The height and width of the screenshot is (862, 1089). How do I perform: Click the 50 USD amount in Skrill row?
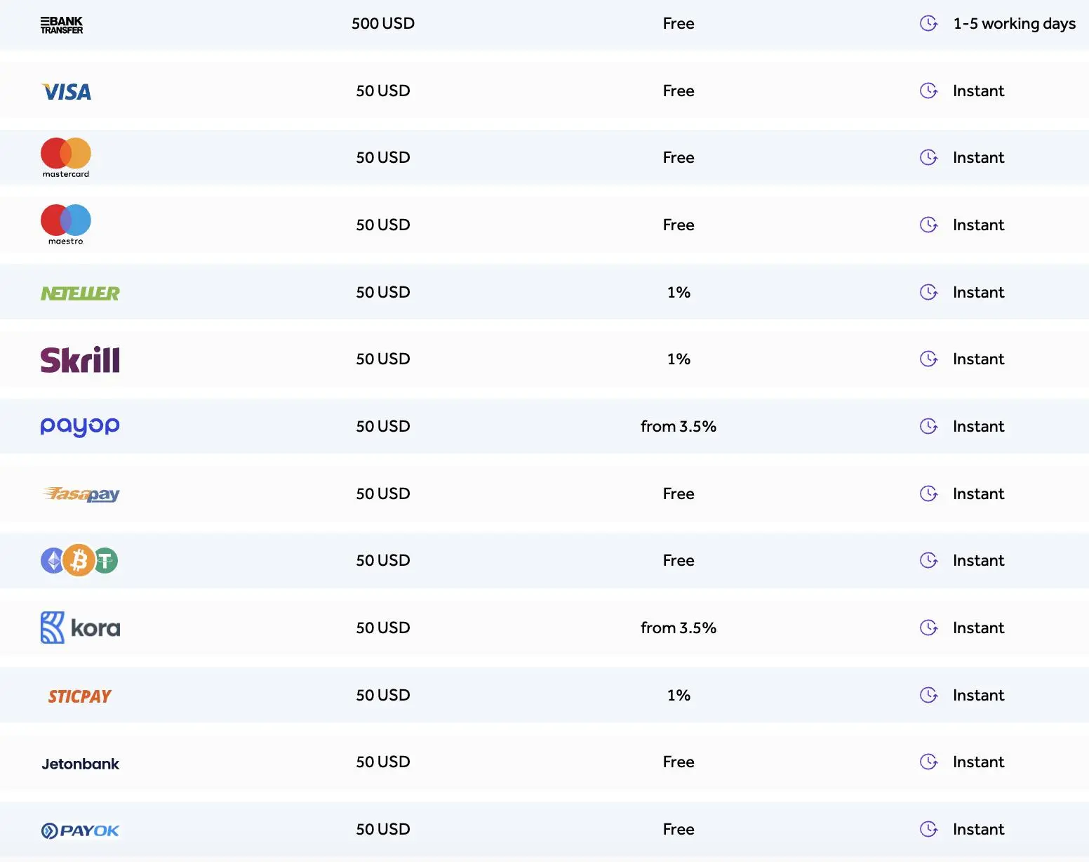tap(383, 359)
